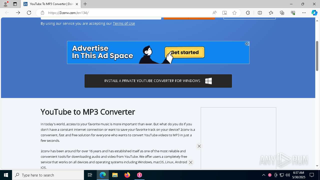This screenshot has height=180, width=320.
Task: Open immersive reader icon
Action: 224,13
